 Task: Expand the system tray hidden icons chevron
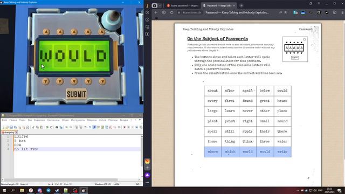(x=298, y=190)
